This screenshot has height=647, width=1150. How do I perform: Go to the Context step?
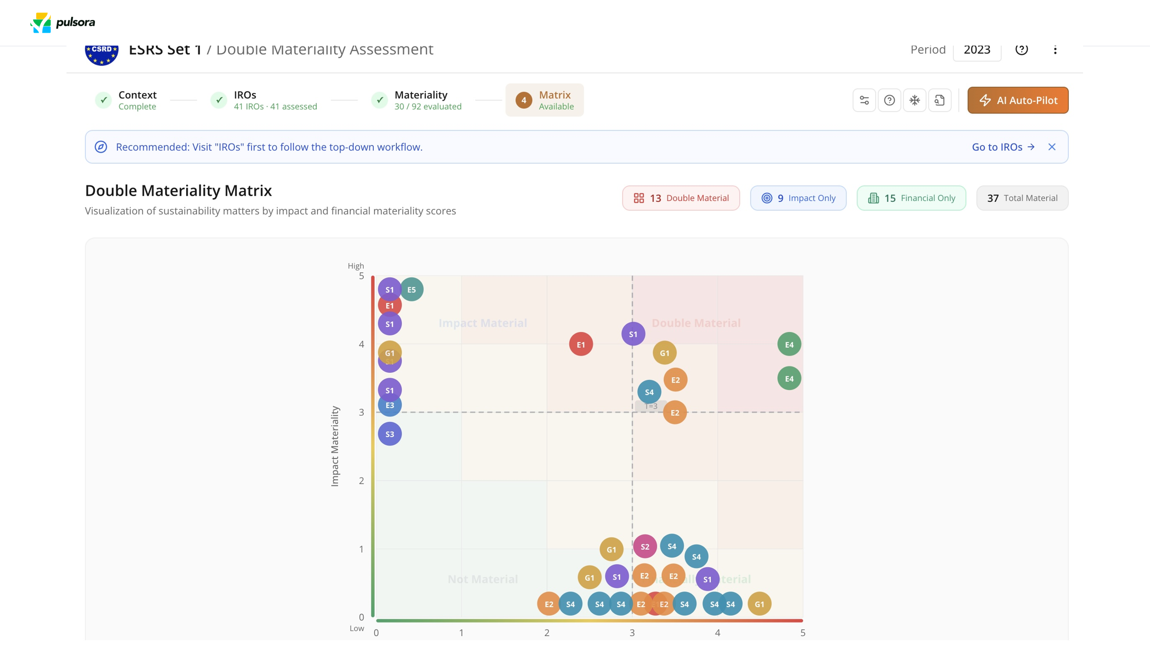(x=126, y=100)
